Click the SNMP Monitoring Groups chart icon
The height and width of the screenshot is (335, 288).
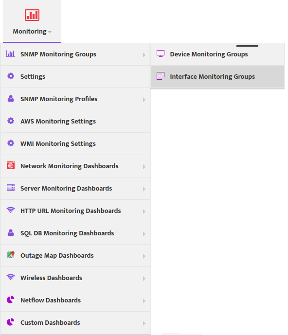tap(11, 53)
